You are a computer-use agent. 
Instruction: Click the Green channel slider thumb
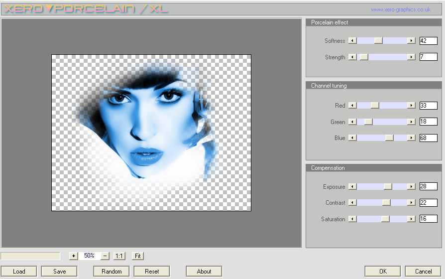(x=368, y=122)
